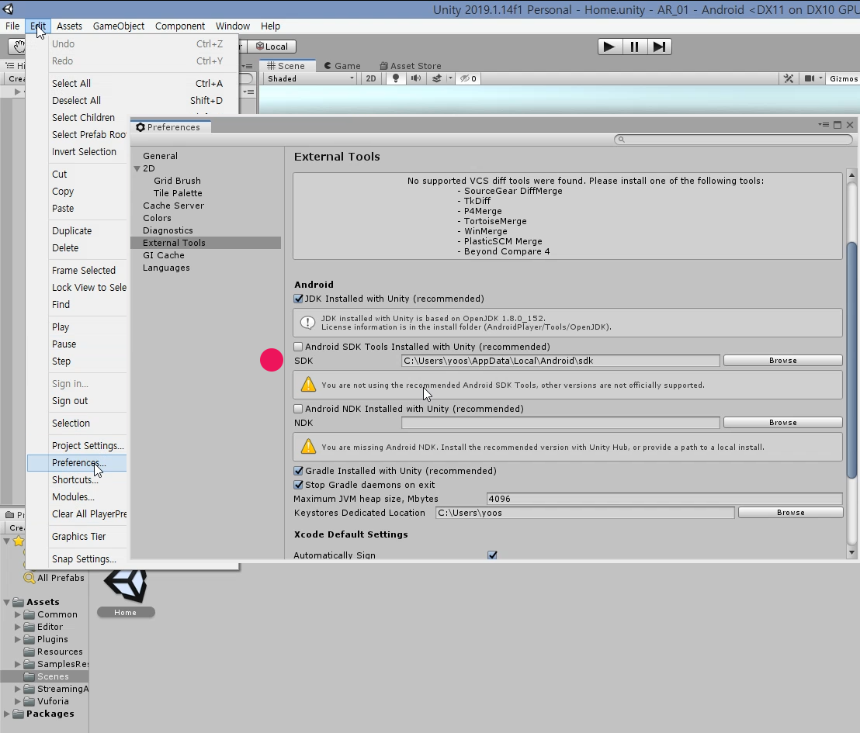Choose Select All in Edit menu
Image resolution: width=860 pixels, height=733 pixels.
click(132, 83)
